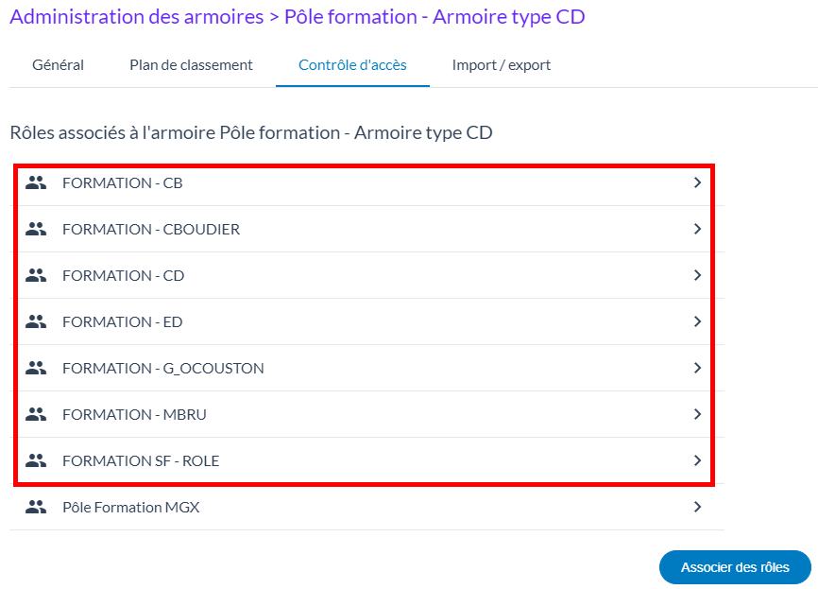Expand chevron for FORMATION - CB role
The height and width of the screenshot is (589, 818).
click(697, 183)
